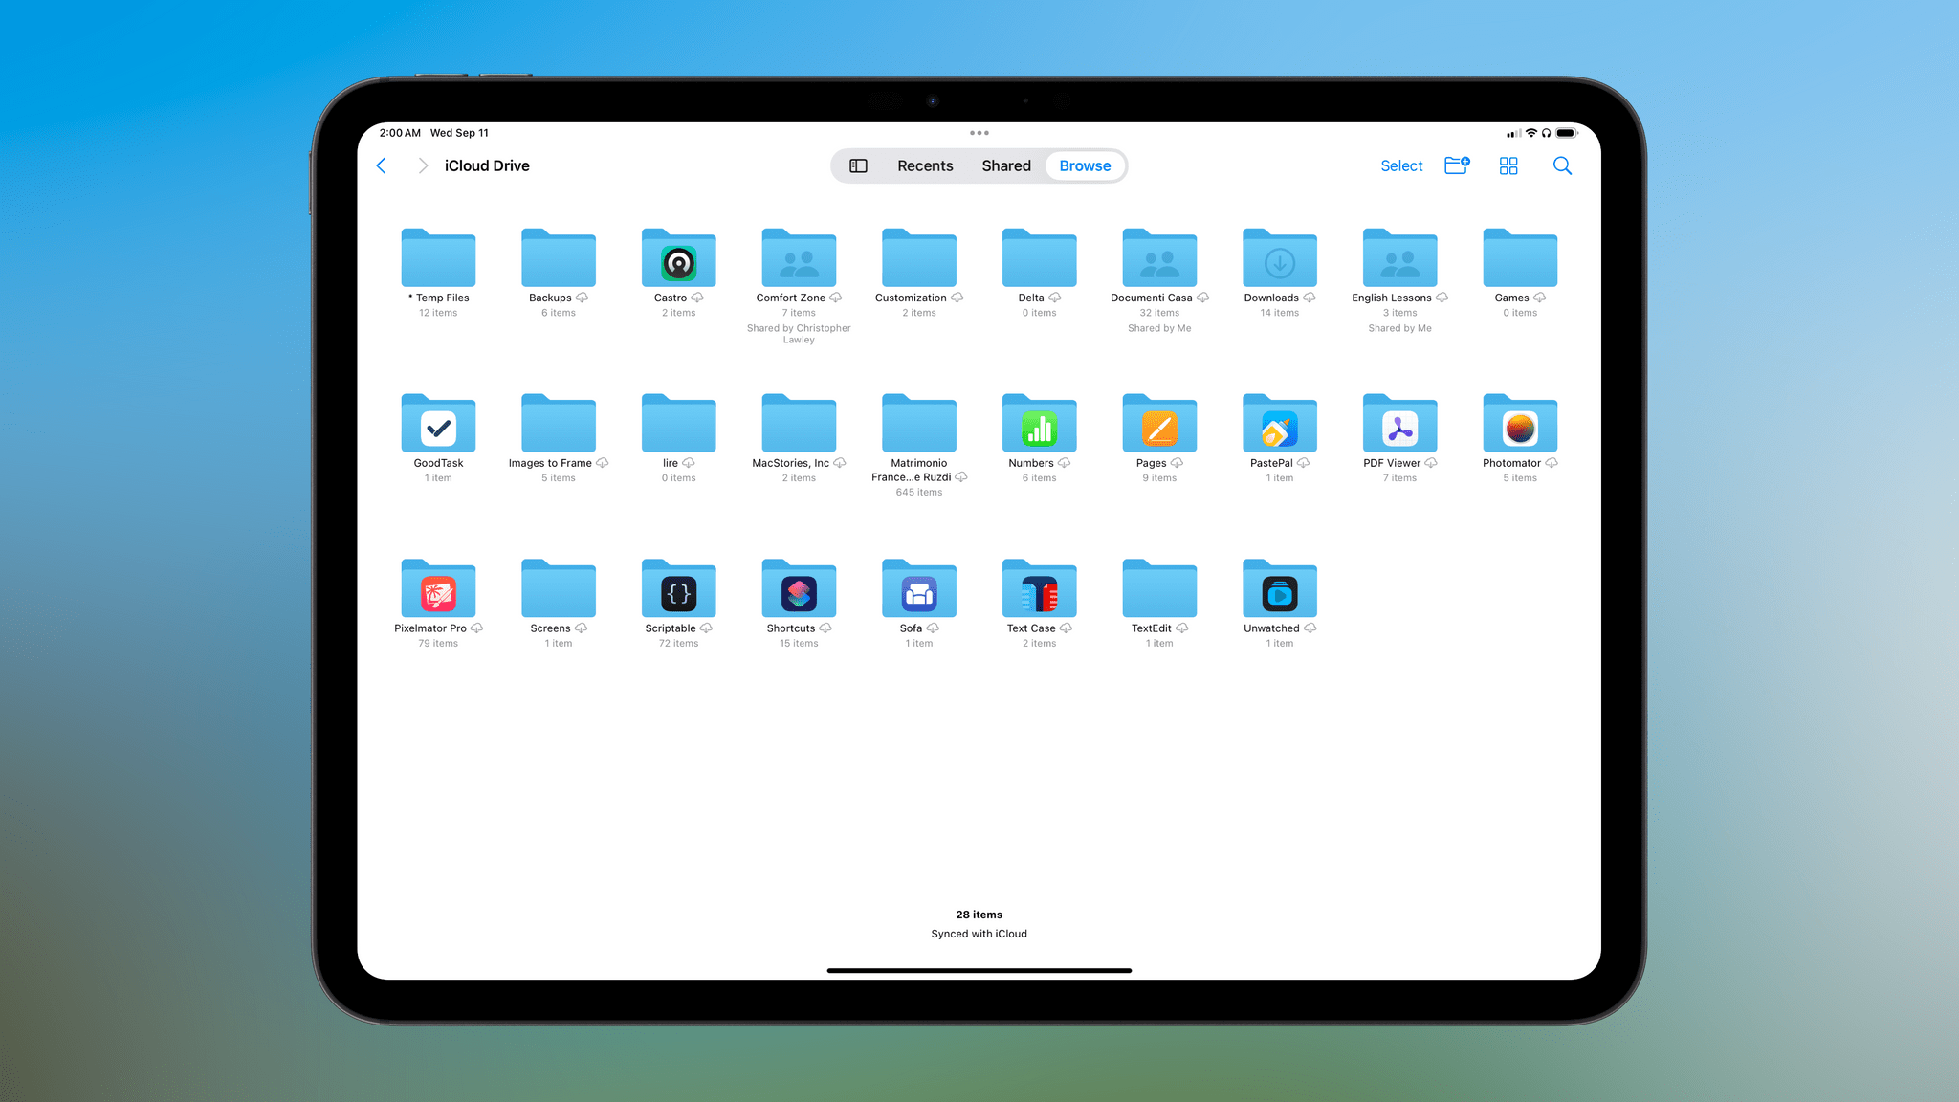Image resolution: width=1959 pixels, height=1102 pixels.
Task: Open the PDF Viewer folder
Action: (1399, 425)
